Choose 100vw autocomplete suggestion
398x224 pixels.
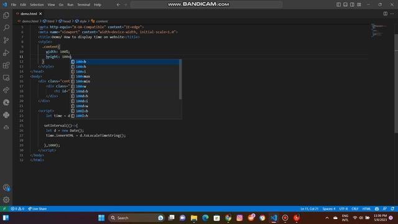click(124, 86)
